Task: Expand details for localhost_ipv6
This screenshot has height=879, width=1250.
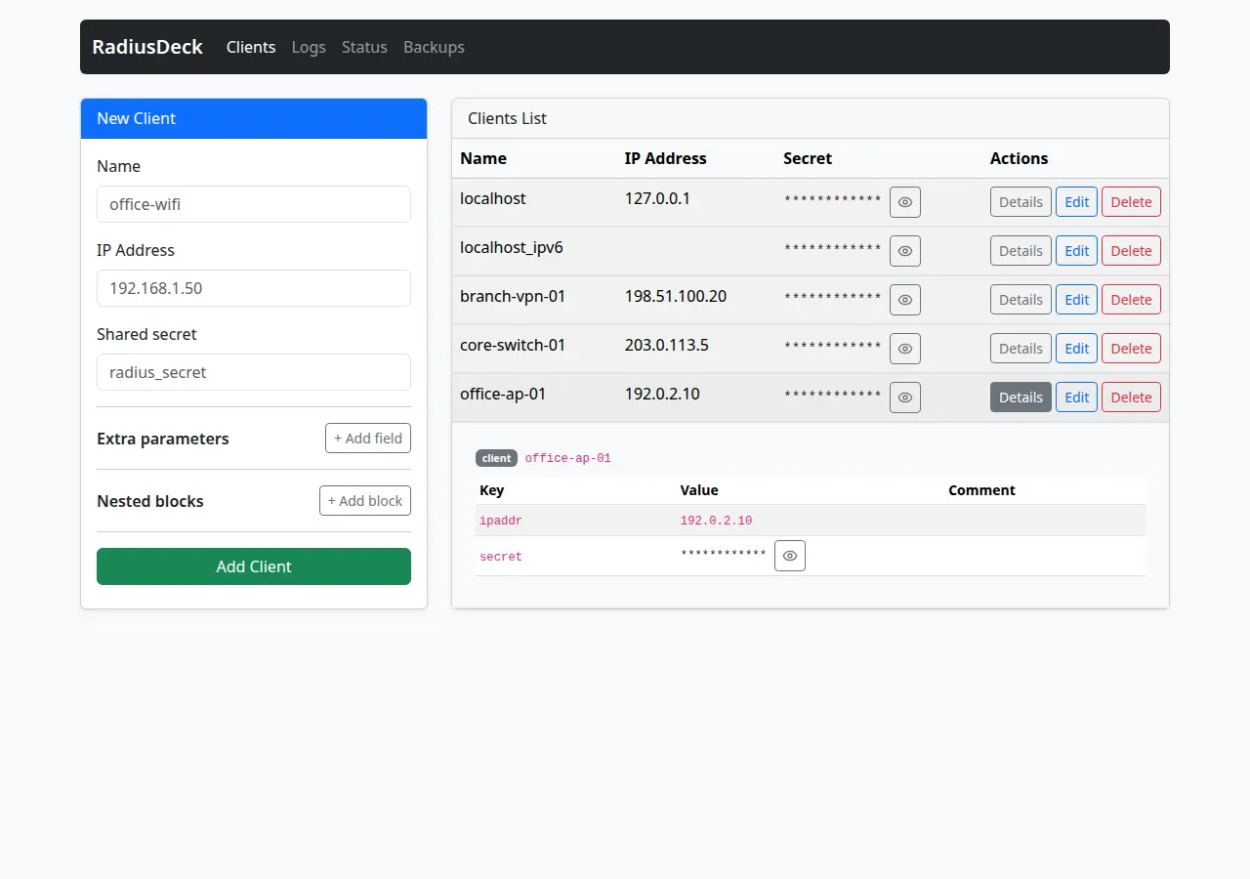Action: (1021, 251)
